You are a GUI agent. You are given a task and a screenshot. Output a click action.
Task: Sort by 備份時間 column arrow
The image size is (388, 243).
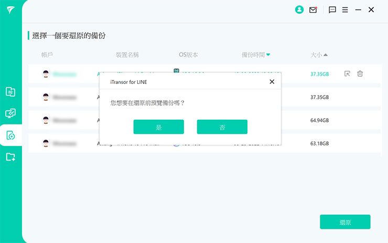(268, 55)
